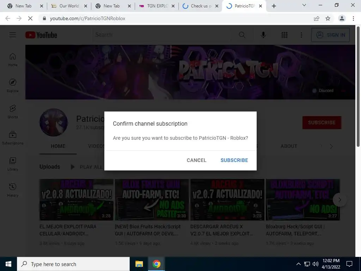The image size is (361, 271).
Task: Open the Discord link on banner
Action: click(x=323, y=91)
